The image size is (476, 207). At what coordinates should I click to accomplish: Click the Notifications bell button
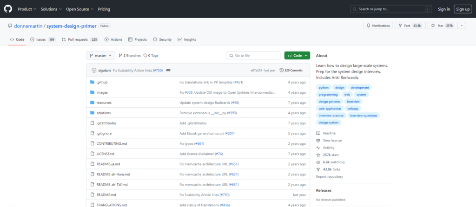[377, 26]
